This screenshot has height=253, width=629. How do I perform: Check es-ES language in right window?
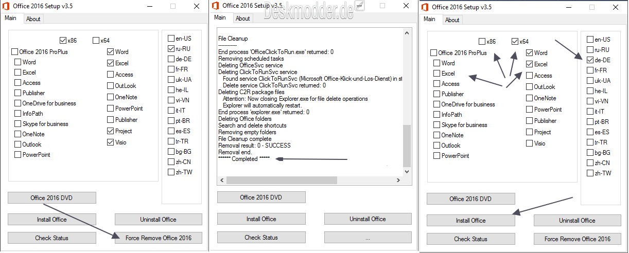coord(590,132)
